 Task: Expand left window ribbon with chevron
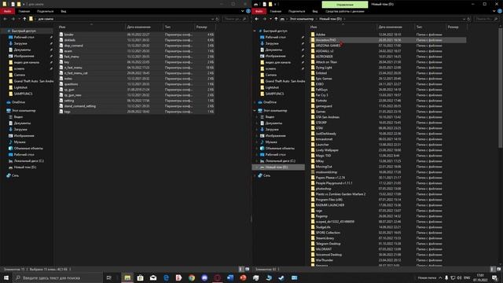(243, 11)
